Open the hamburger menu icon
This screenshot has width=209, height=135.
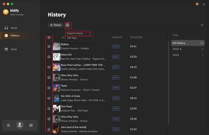204,5
